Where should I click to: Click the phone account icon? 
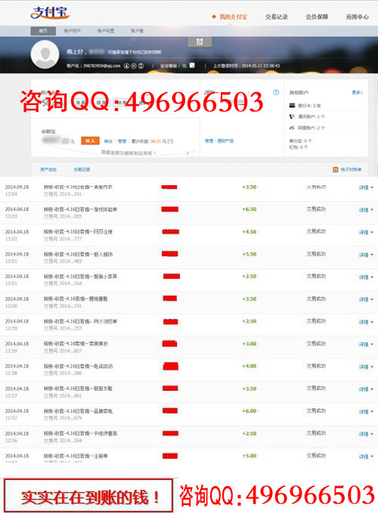pos(292,116)
